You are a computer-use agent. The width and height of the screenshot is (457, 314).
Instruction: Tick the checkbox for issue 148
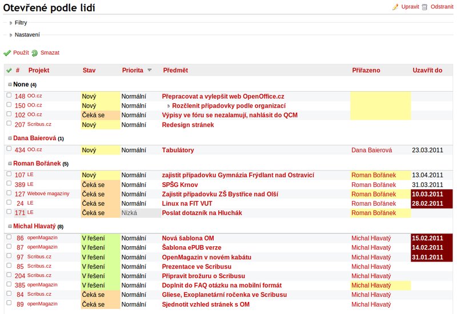point(9,95)
